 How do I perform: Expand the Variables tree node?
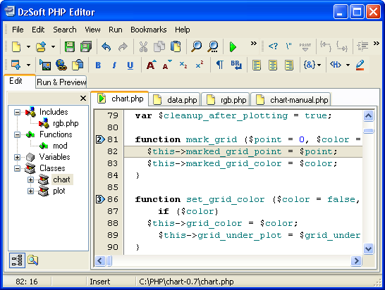pyautogui.click(x=17, y=157)
